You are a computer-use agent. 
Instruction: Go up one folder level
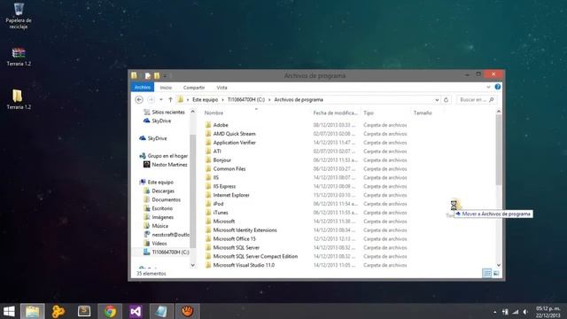click(x=170, y=99)
